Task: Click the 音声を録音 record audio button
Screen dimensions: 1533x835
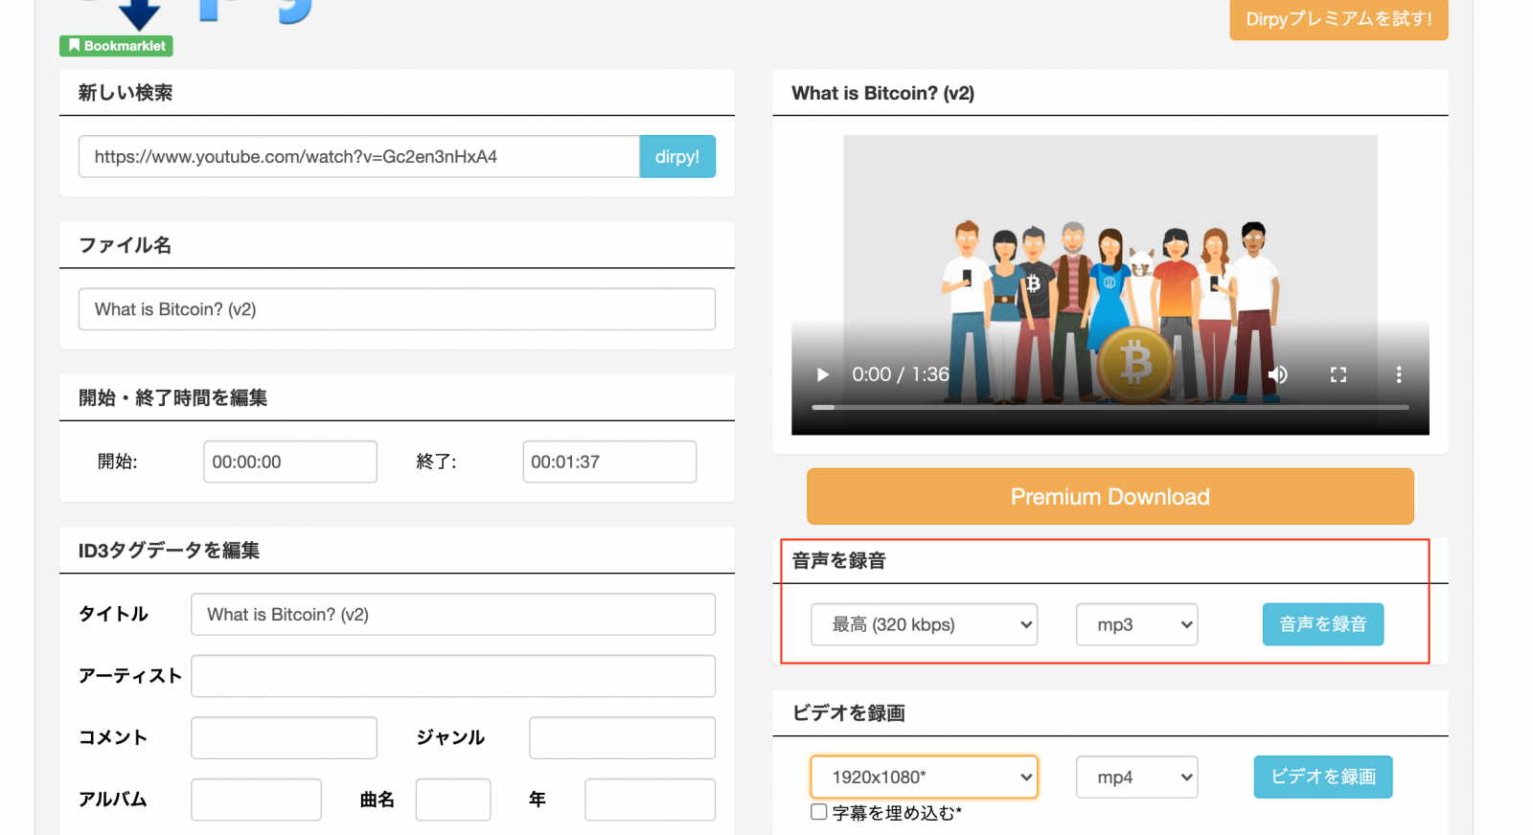Action: (x=1323, y=624)
